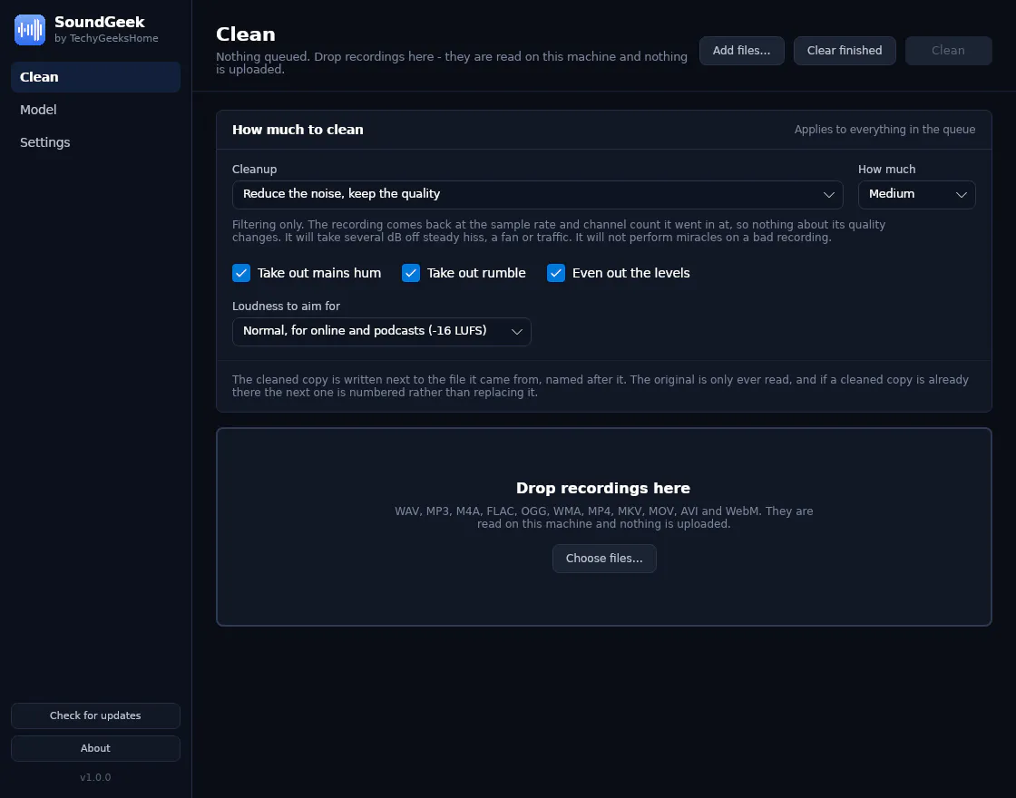Click the Drop recordings here area
1016x798 pixels.
tap(604, 527)
